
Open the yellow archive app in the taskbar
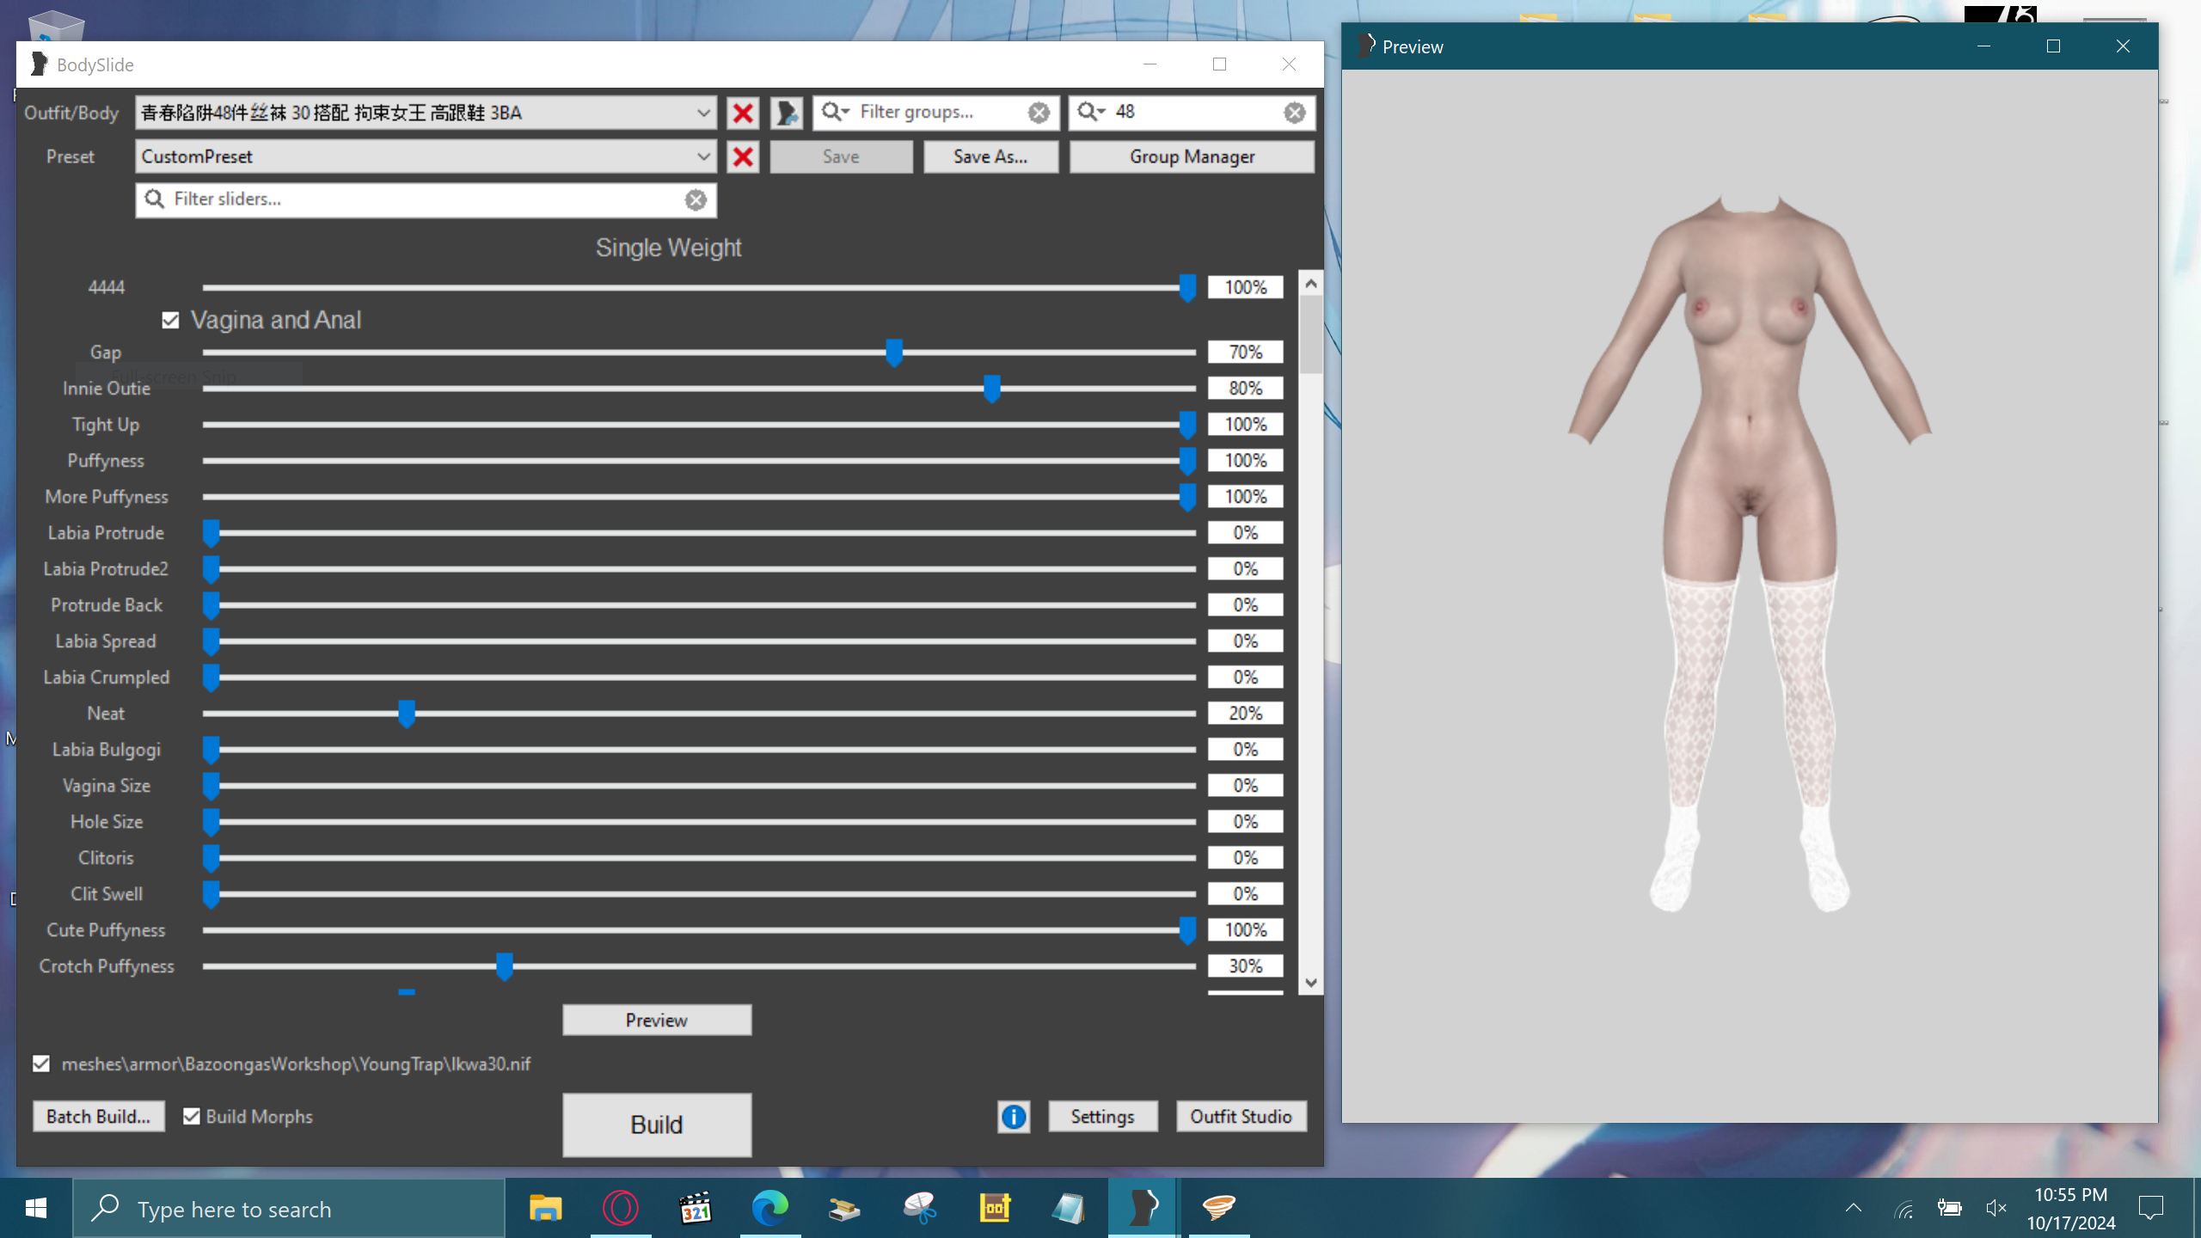click(995, 1208)
